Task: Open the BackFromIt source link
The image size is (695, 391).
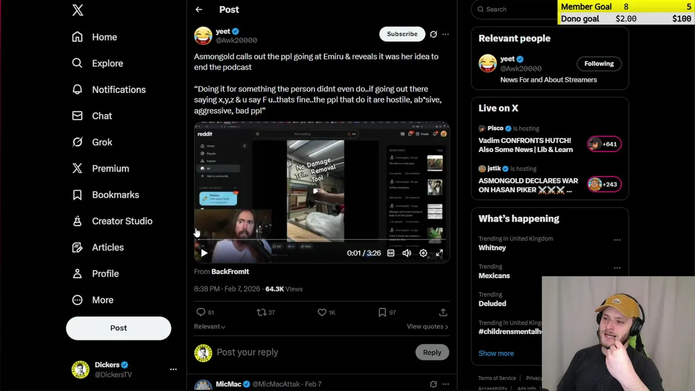Action: click(x=230, y=272)
